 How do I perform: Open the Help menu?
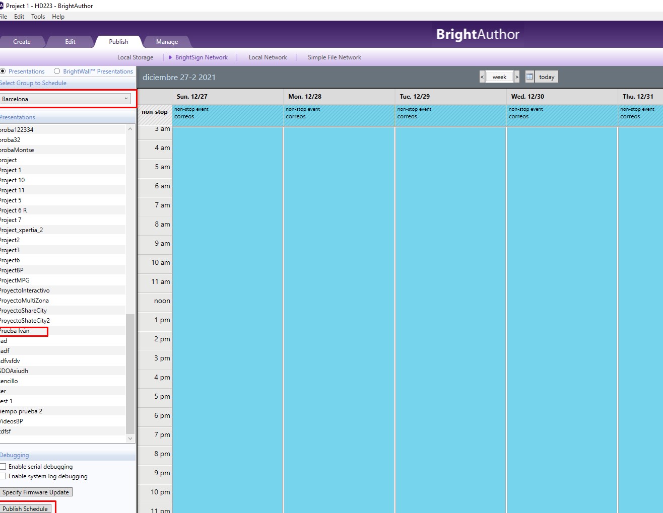tap(58, 17)
